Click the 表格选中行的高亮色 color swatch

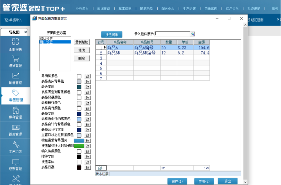point(79,119)
